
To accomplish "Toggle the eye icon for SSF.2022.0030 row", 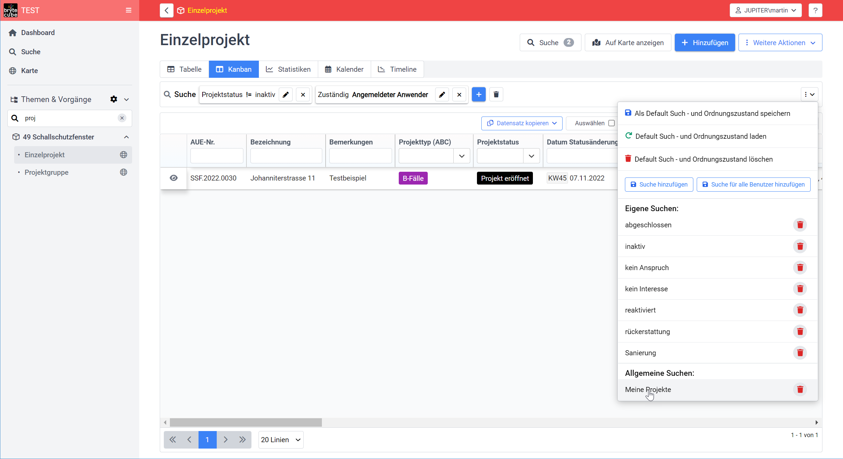I will (174, 178).
